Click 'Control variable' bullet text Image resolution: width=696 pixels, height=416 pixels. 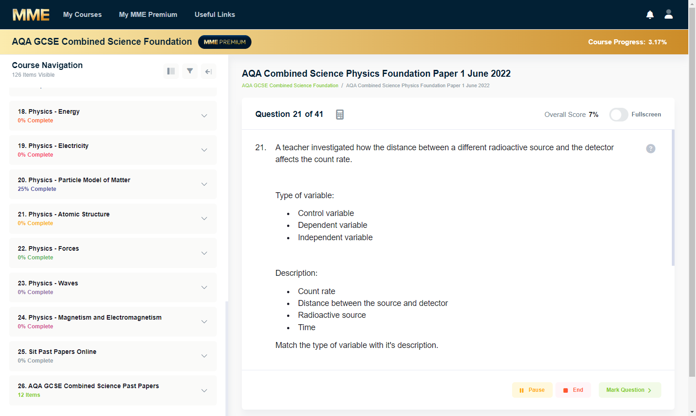point(326,213)
